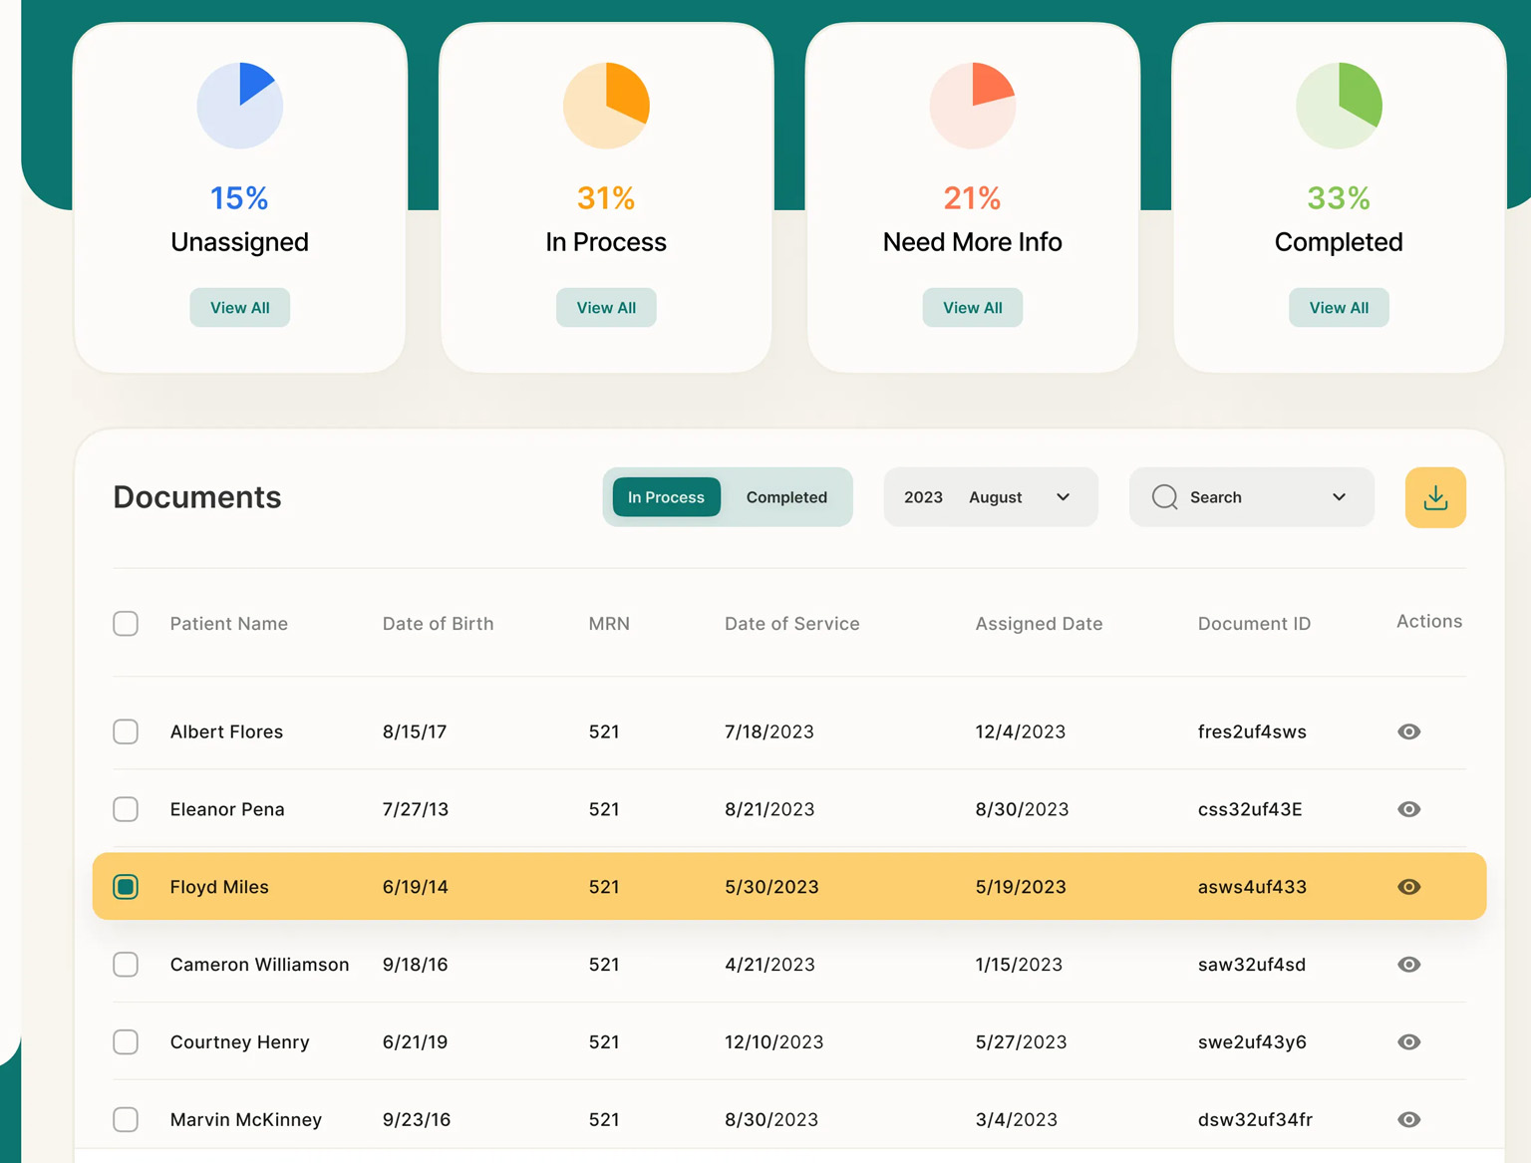Screen dimensions: 1531x1163
Task: Click date of service 12/10/2023
Action: pos(773,1042)
